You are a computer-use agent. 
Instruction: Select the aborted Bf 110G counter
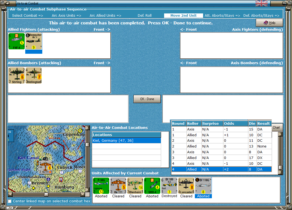(x=203, y=186)
